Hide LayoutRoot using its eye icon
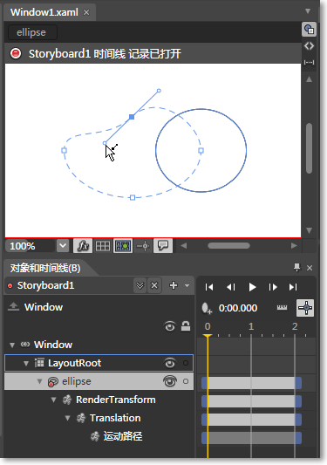Image resolution: width=327 pixels, height=465 pixels. [x=170, y=363]
